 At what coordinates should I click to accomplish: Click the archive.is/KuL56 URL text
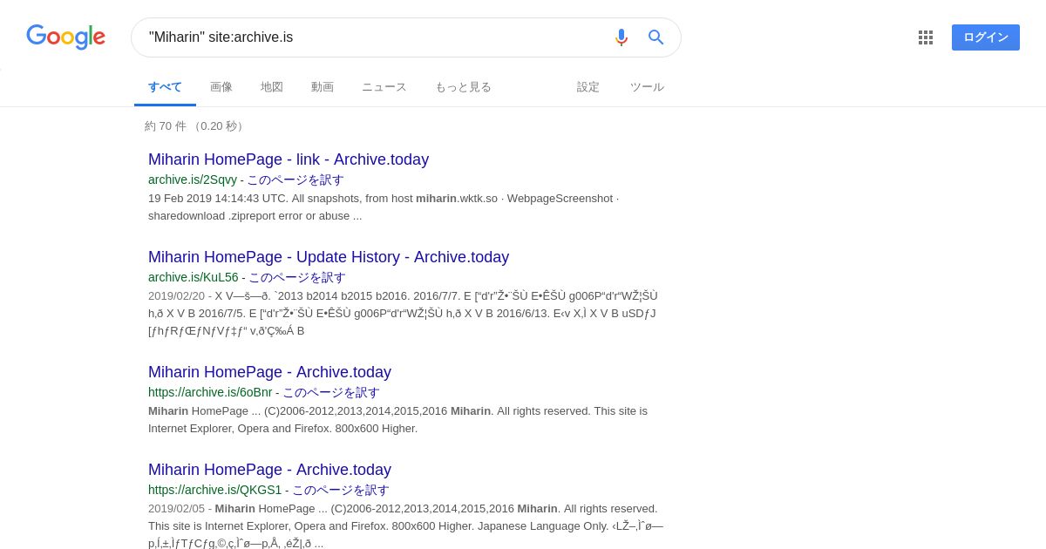coord(194,277)
